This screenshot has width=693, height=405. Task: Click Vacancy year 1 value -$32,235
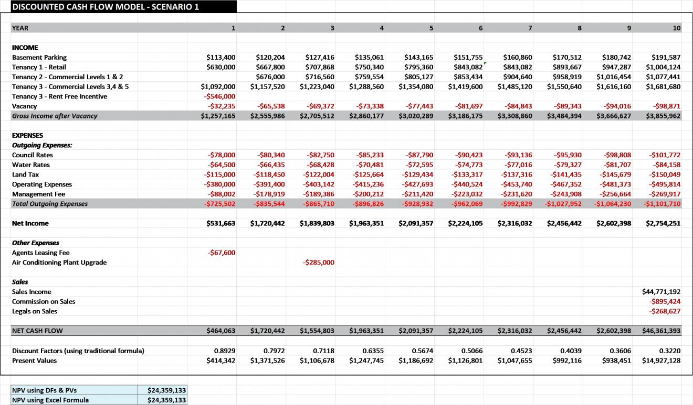click(222, 106)
